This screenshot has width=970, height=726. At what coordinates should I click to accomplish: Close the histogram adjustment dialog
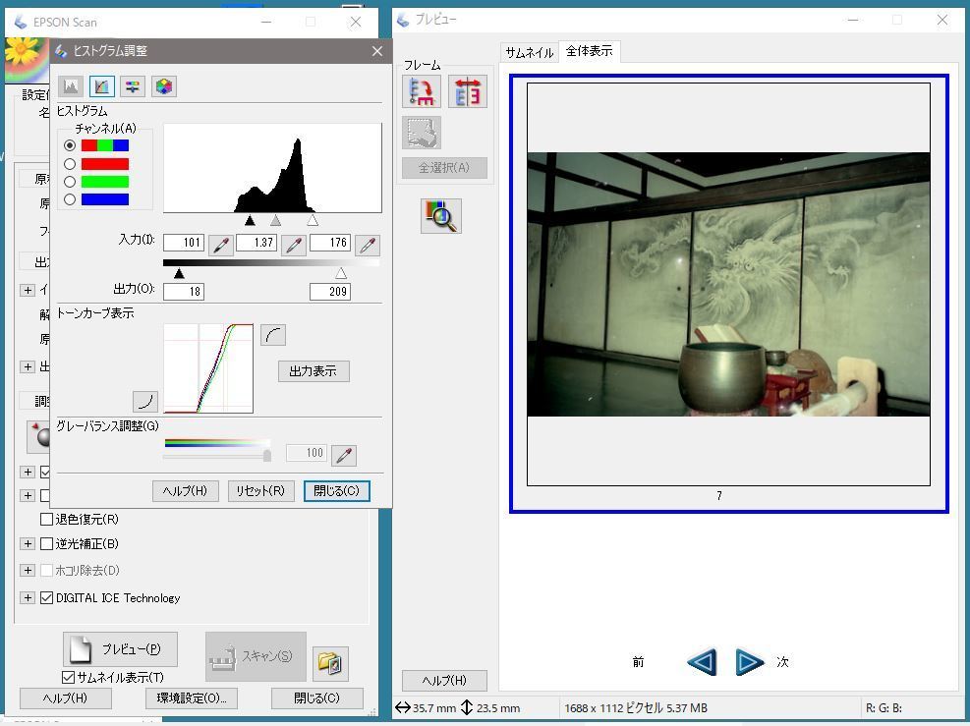377,51
